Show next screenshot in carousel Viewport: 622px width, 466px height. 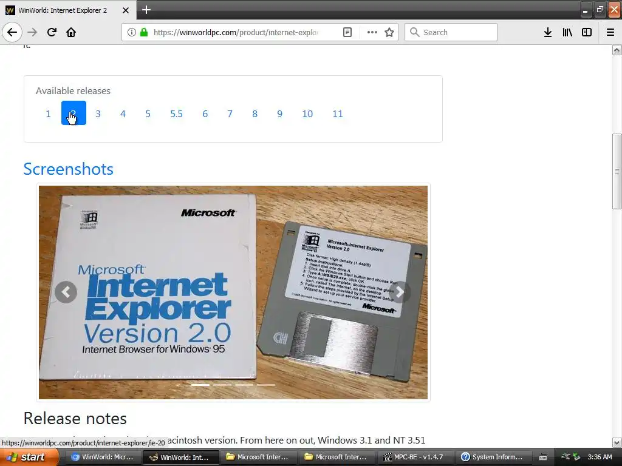(400, 292)
